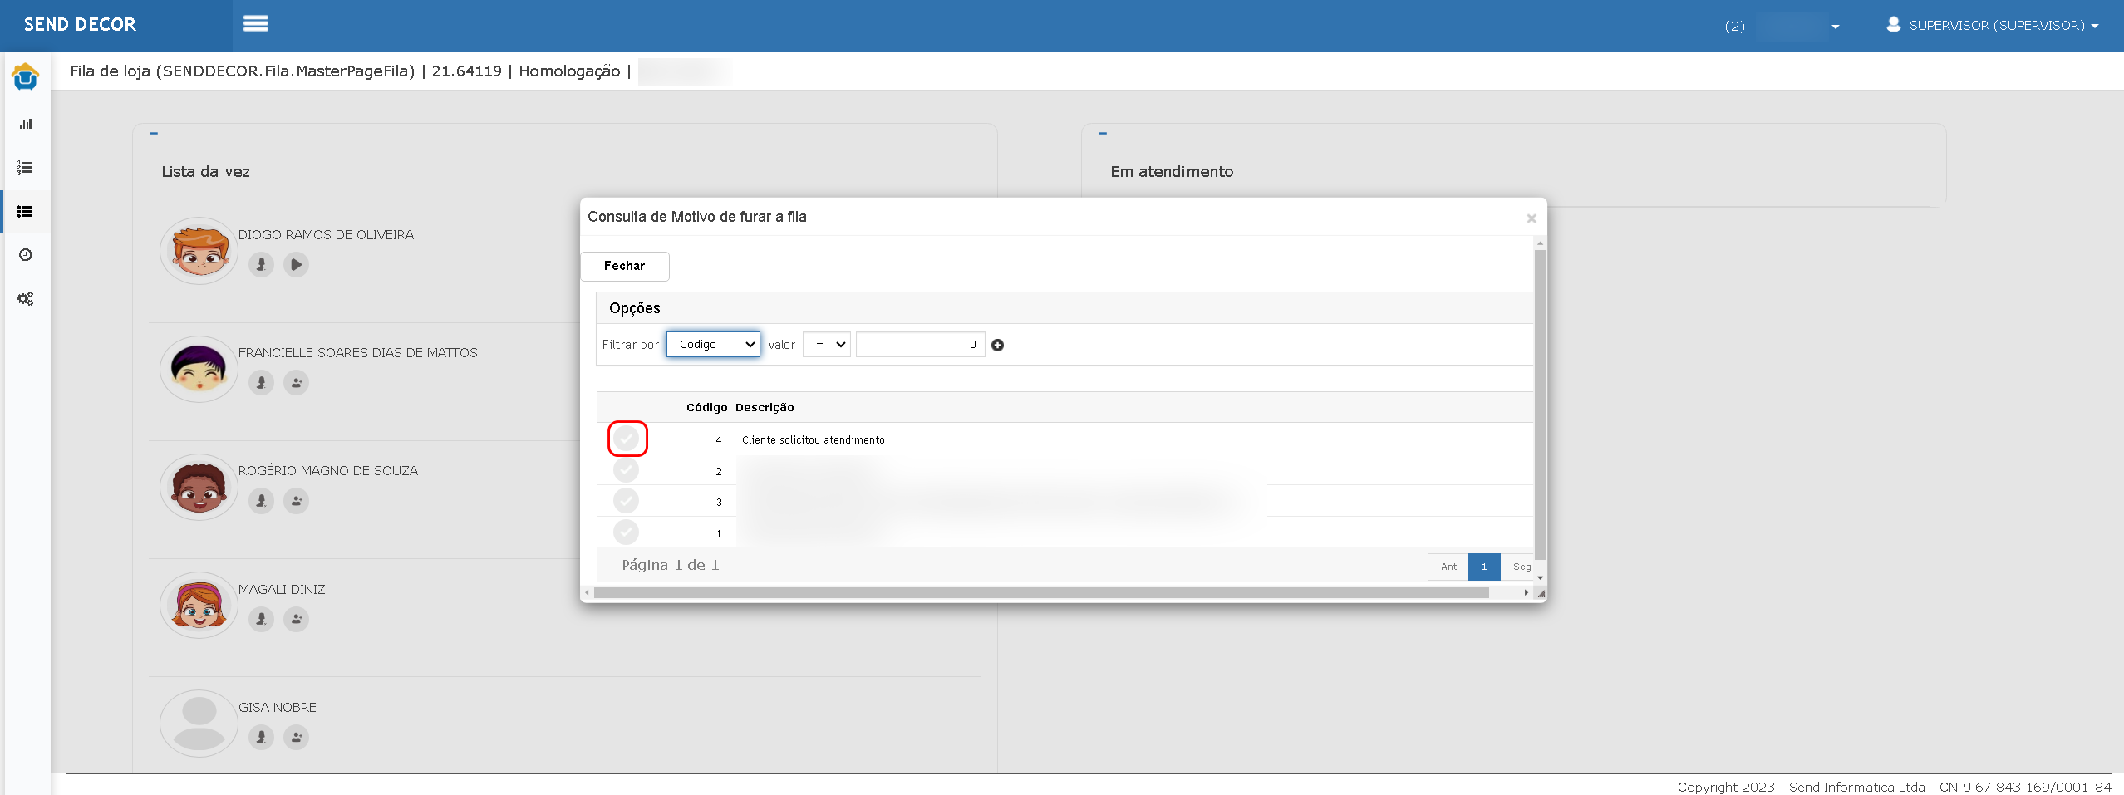Click the filter value input field
This screenshot has height=795, width=2124.
pyautogui.click(x=920, y=345)
